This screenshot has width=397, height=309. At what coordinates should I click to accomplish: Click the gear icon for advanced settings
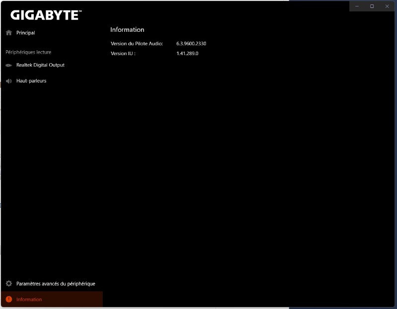[8, 284]
